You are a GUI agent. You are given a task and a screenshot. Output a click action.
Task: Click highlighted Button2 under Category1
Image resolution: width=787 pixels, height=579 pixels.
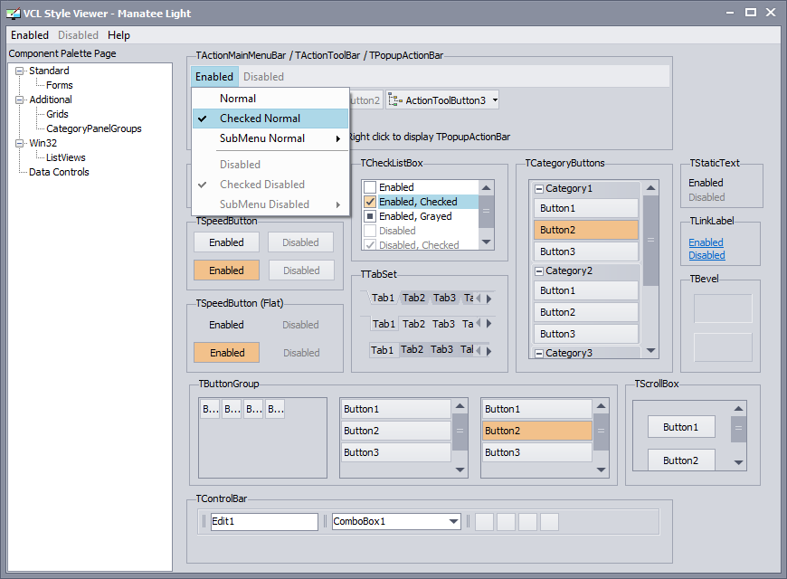(x=586, y=230)
